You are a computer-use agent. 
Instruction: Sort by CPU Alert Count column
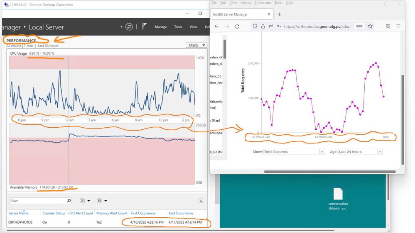coord(81,213)
